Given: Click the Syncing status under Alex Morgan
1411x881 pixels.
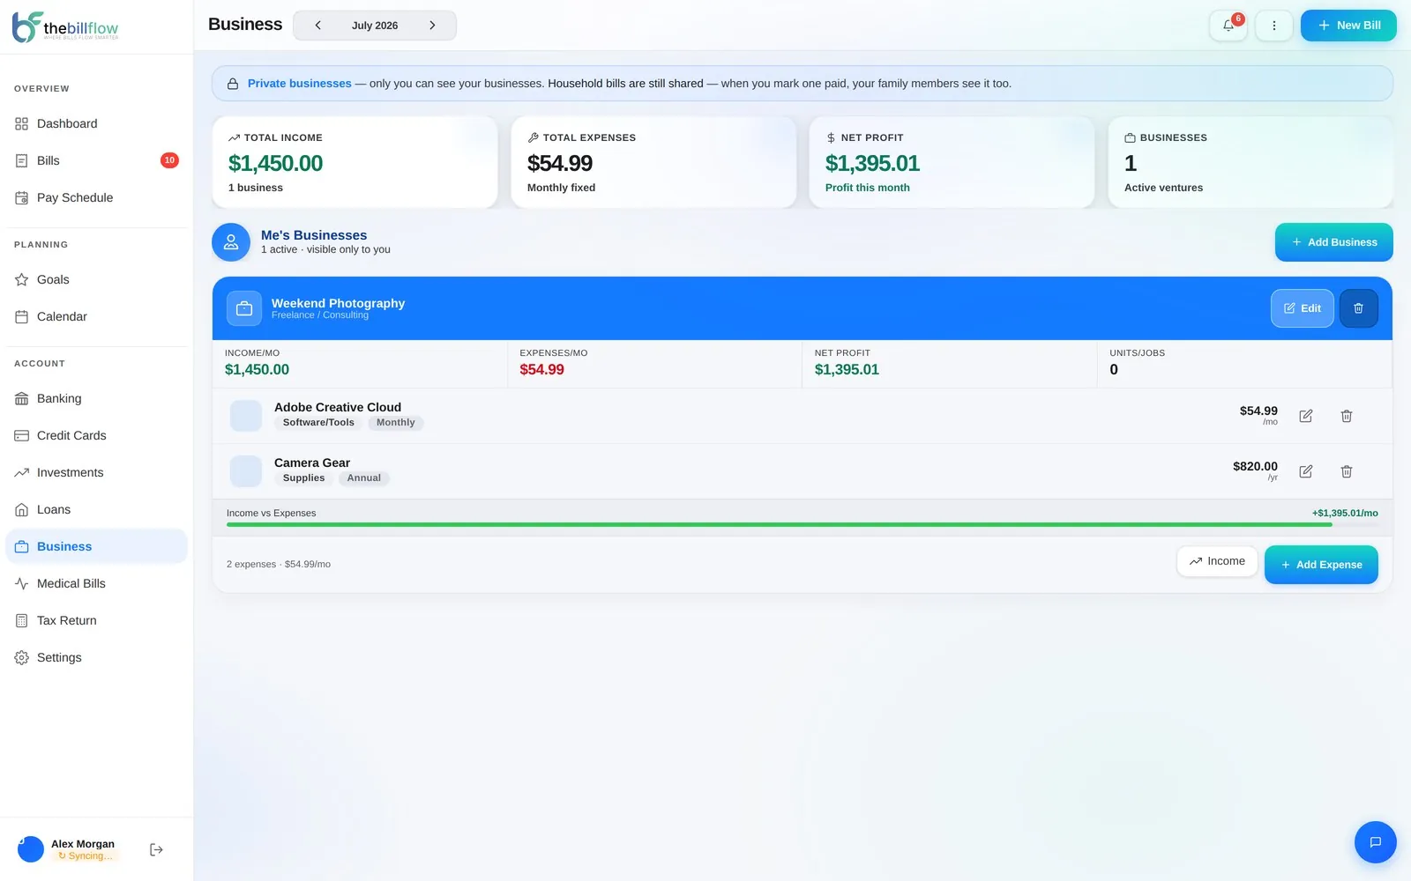Looking at the screenshot, I should (86, 856).
